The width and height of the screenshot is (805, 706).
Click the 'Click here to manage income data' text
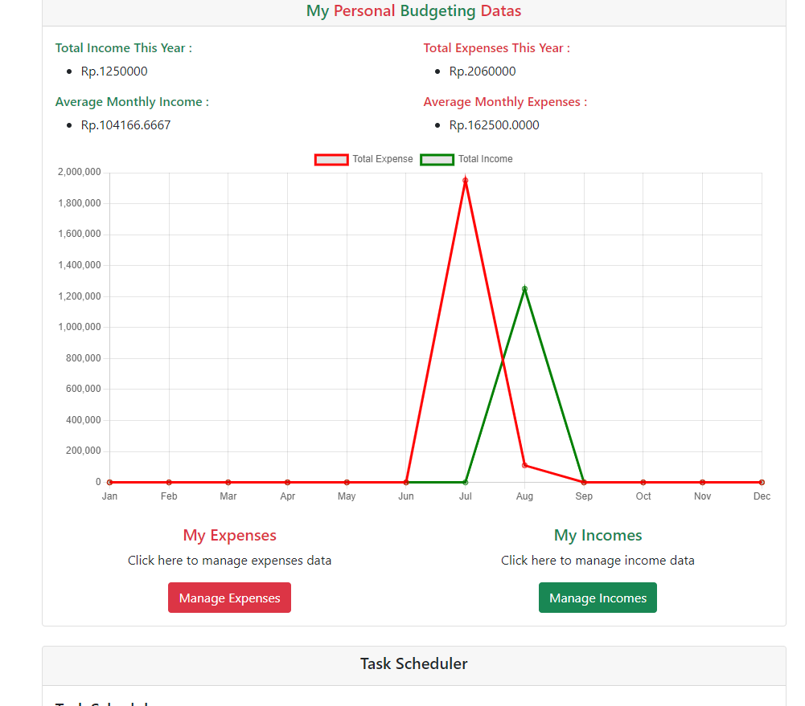[x=598, y=561]
